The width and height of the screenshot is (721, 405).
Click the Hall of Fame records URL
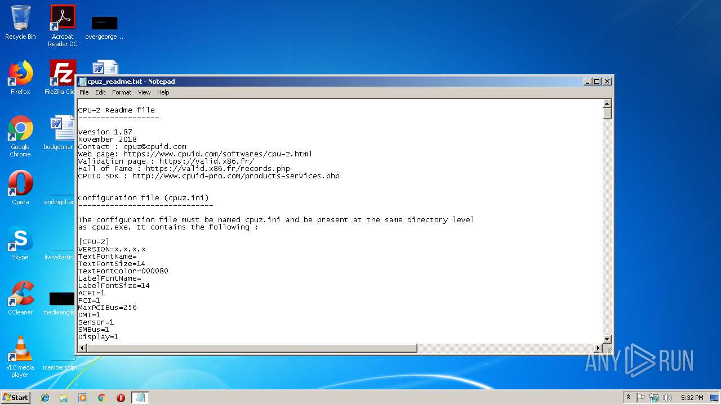point(218,169)
